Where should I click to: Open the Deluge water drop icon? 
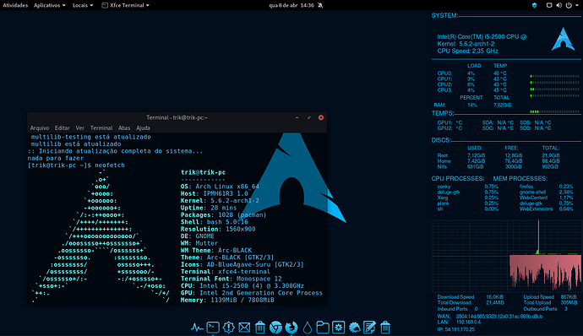308,328
